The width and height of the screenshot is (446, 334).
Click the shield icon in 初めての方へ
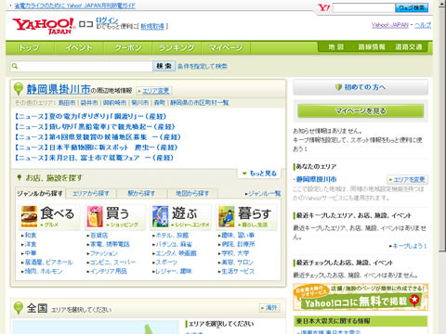(x=338, y=87)
